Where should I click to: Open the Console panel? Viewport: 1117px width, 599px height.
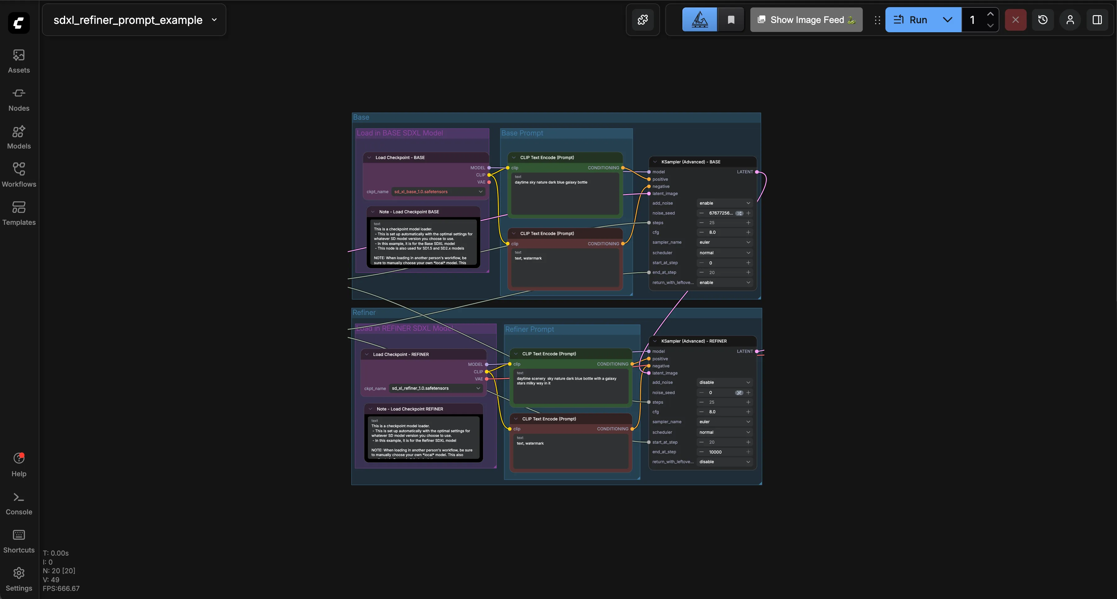pyautogui.click(x=19, y=504)
